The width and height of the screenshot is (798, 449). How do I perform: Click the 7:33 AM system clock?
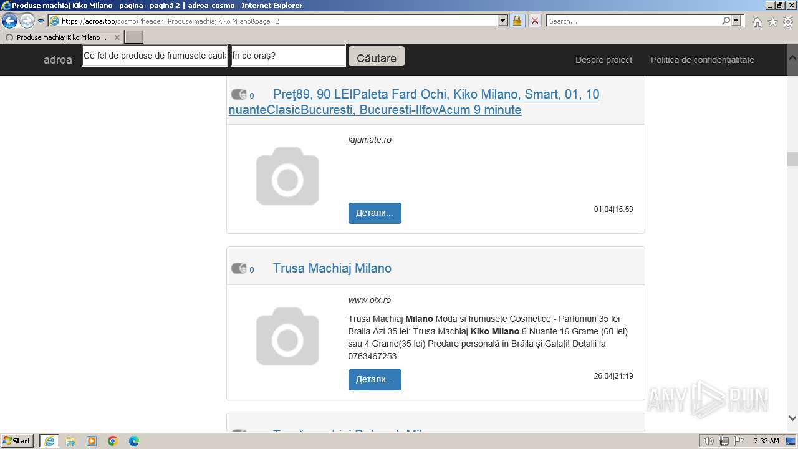(x=766, y=441)
